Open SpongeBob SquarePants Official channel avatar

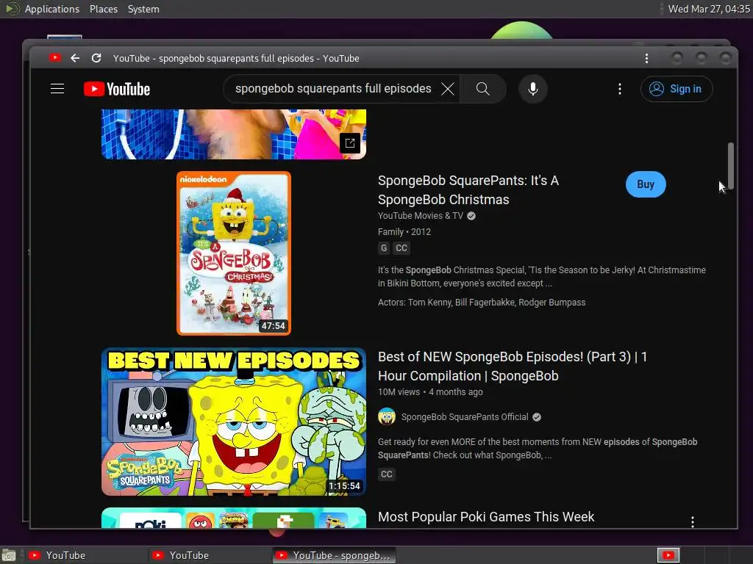point(387,417)
